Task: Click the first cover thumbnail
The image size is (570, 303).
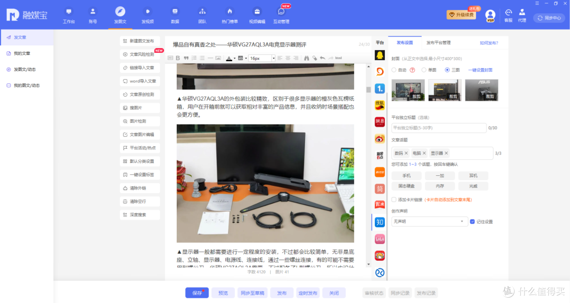Action: tap(408, 90)
